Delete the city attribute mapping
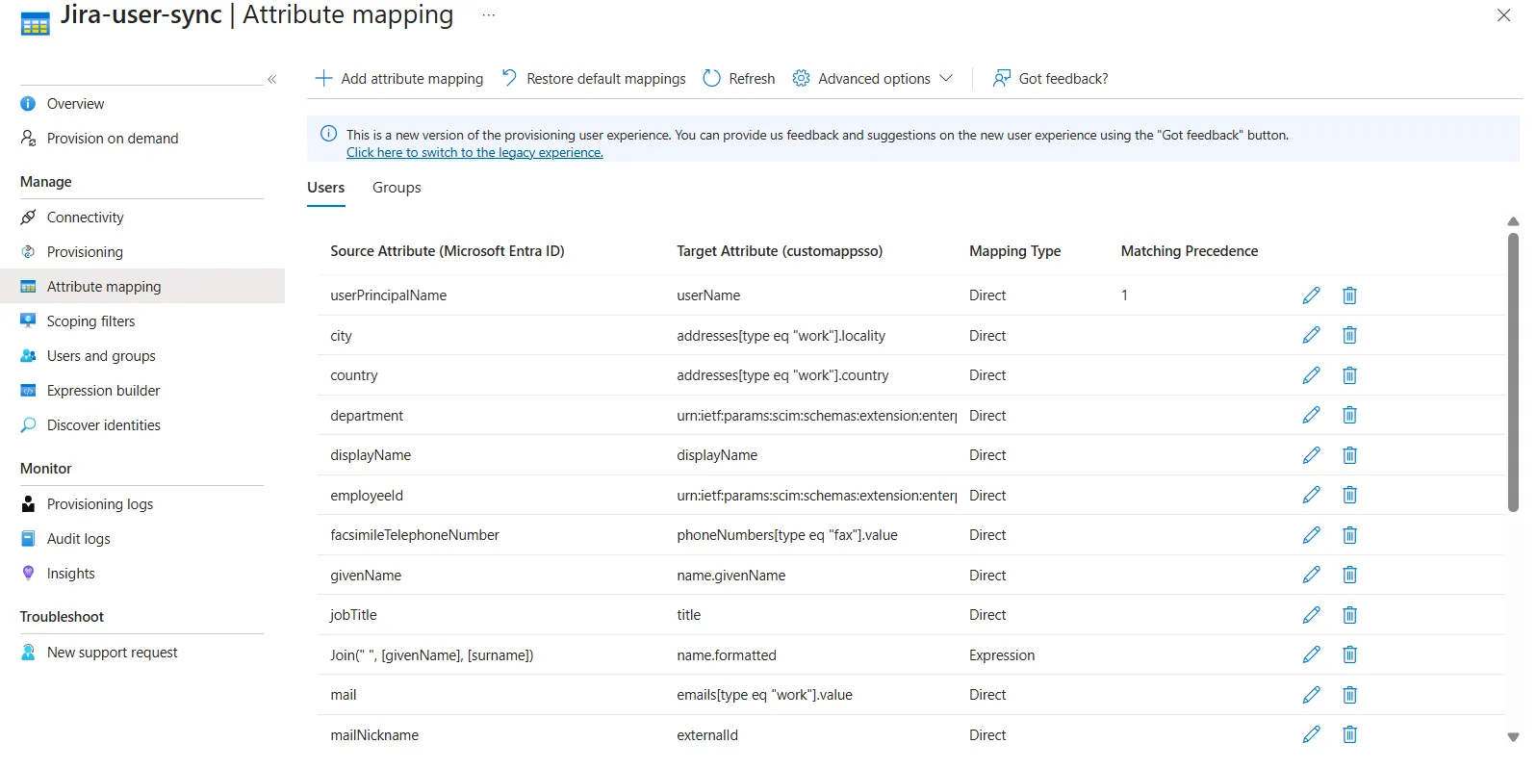The image size is (1537, 769). click(x=1349, y=335)
